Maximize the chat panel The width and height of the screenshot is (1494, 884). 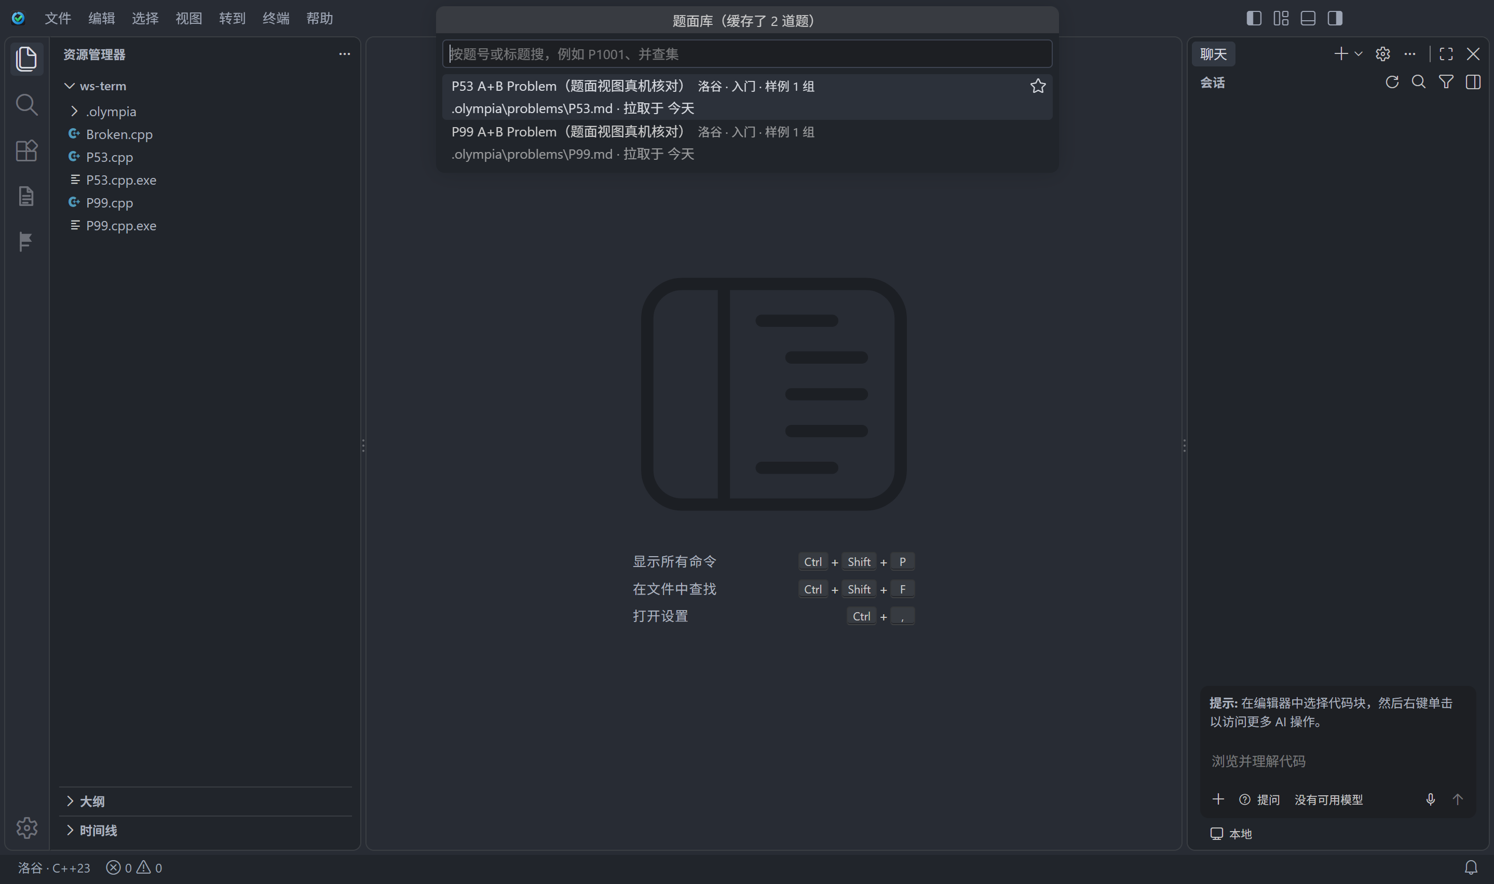1446,54
